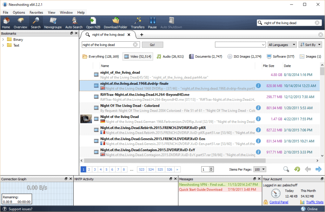325x212 pixels.
Task: Close the NNTP Activity panel
Action: pyautogui.click(x=175, y=179)
